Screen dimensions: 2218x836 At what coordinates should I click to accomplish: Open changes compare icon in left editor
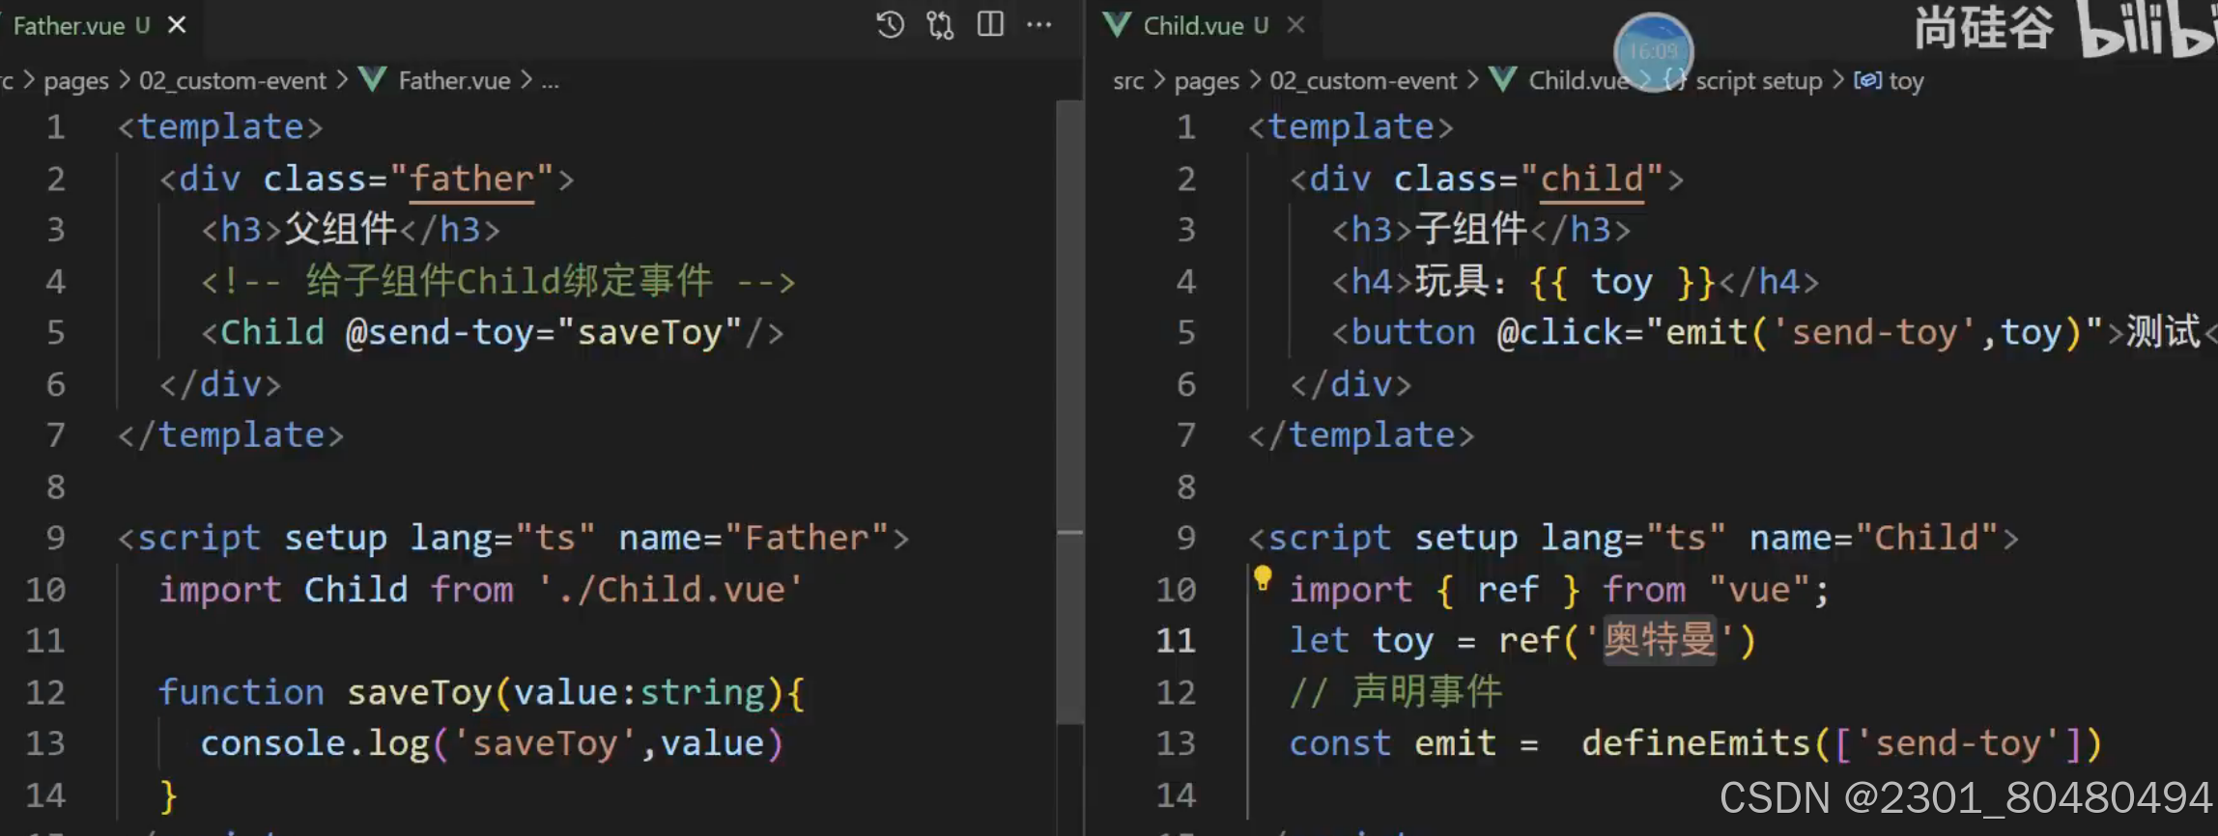pos(940,25)
